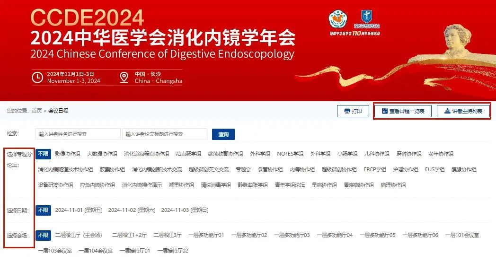Show sessions for 病理协作组
This screenshot has height=262, width=496.
(x=393, y=185)
